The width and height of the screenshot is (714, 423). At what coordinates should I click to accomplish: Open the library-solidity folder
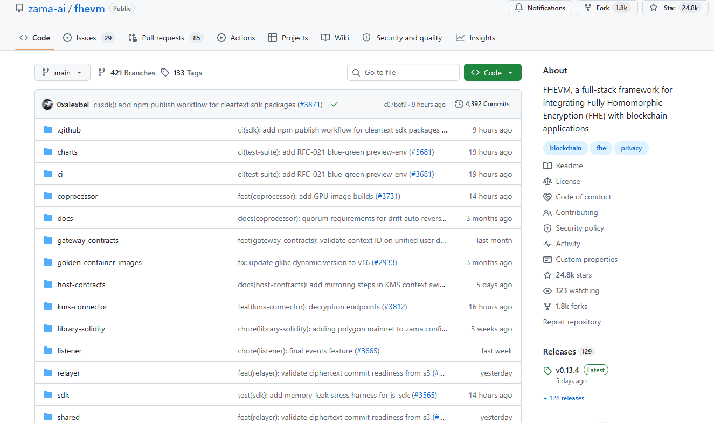click(81, 329)
